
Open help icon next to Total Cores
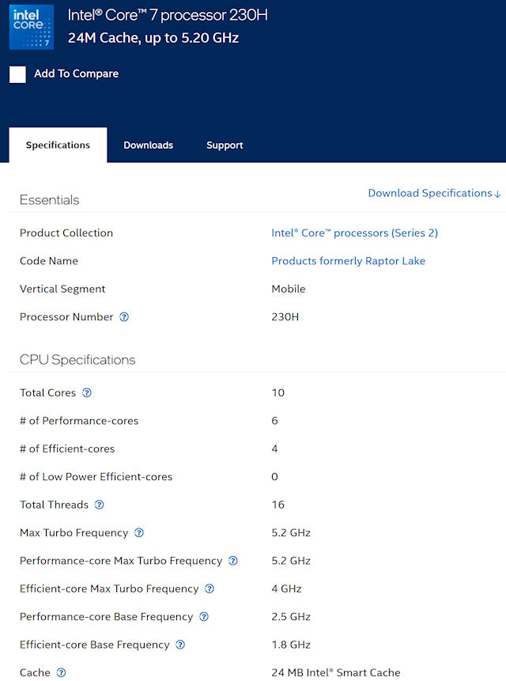click(x=87, y=392)
